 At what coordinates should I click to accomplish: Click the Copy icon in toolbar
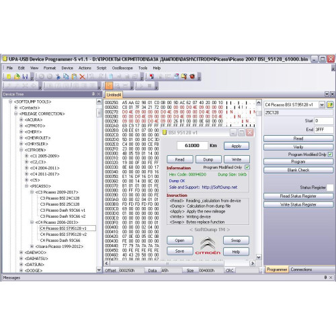(66, 77)
